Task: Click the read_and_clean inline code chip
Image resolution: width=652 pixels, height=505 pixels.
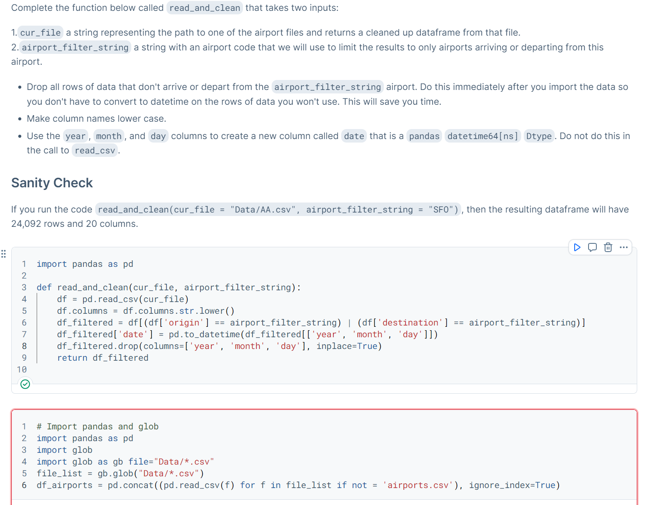Action: pyautogui.click(x=204, y=8)
